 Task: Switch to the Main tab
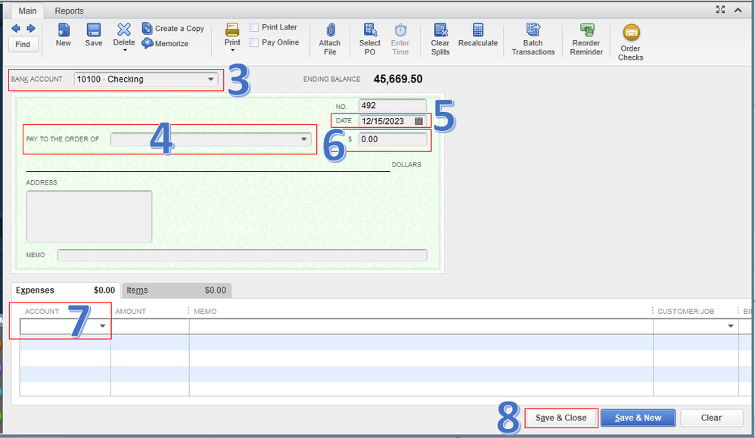point(27,11)
